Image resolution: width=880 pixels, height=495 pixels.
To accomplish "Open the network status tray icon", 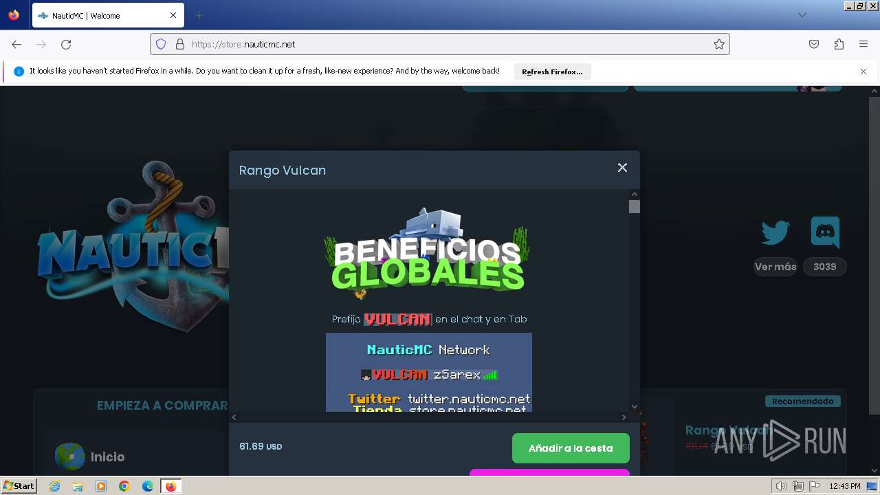I will [798, 486].
